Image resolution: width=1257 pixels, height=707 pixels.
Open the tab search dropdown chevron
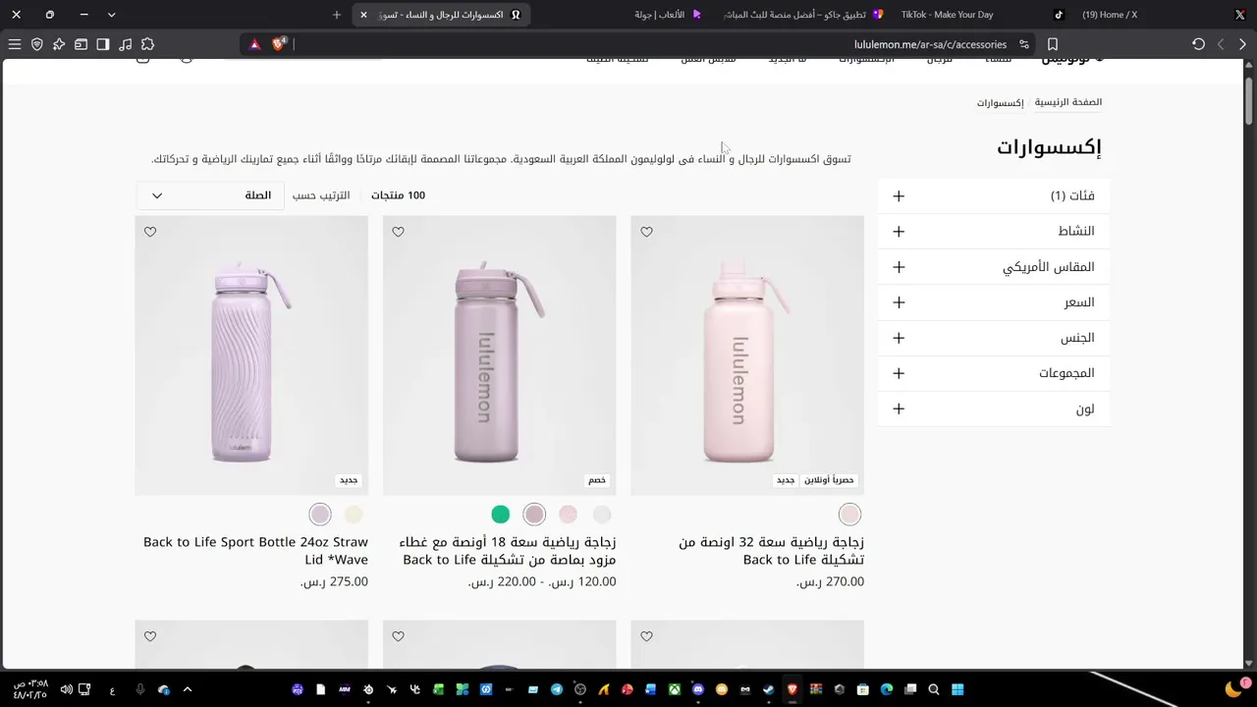tap(111, 15)
